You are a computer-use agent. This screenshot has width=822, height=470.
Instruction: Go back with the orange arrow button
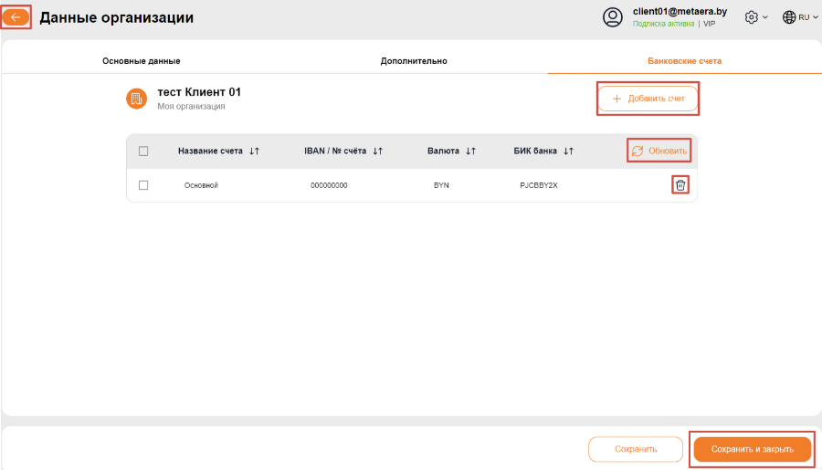pyautogui.click(x=16, y=17)
